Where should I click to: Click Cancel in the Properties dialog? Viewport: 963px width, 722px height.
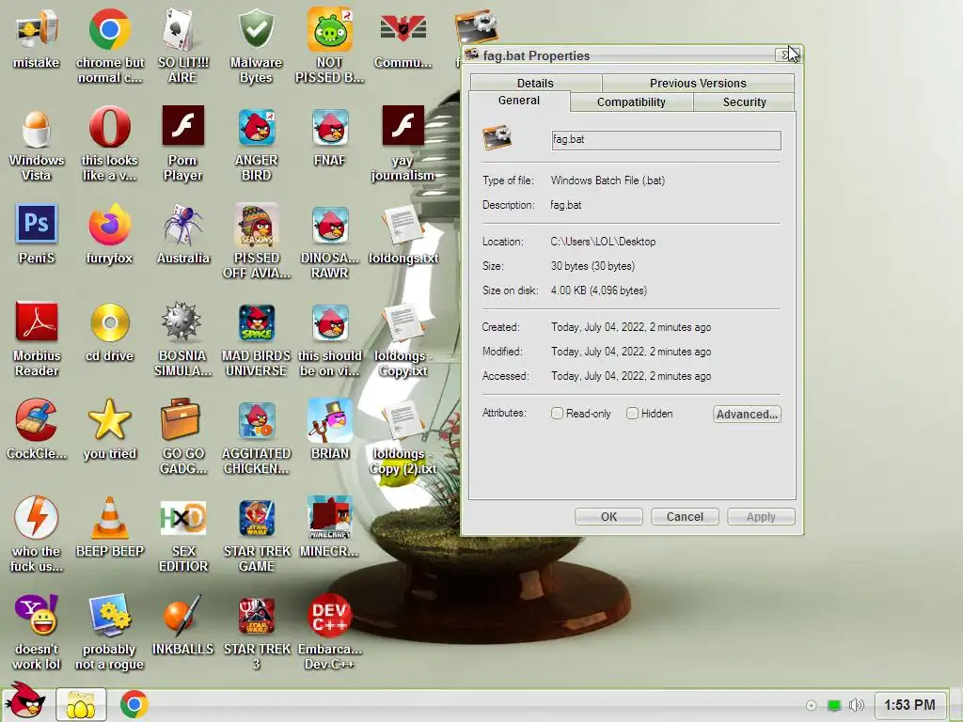tap(685, 517)
